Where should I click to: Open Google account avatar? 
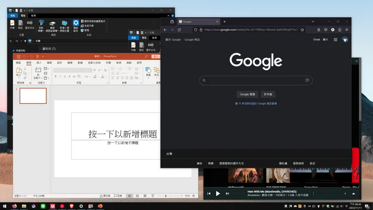345,39
